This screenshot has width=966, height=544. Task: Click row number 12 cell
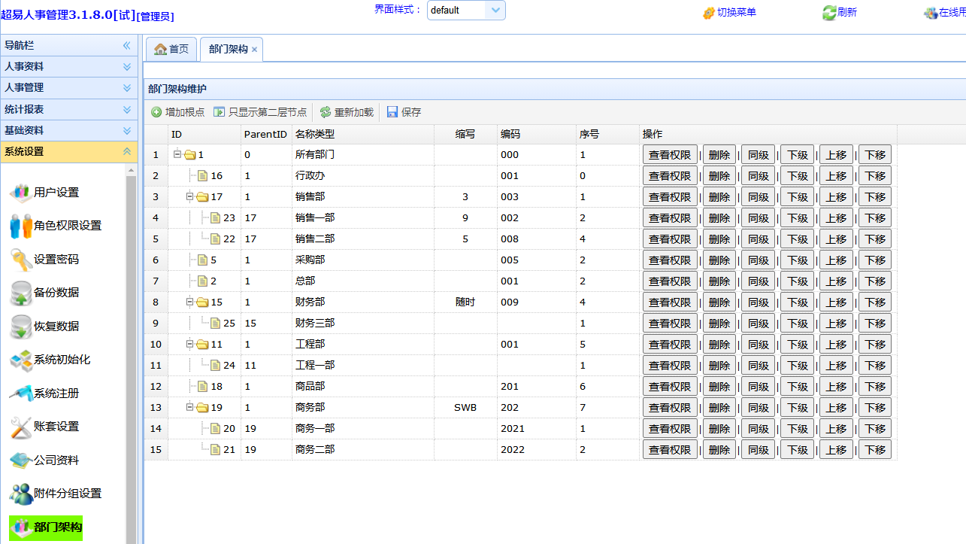point(156,387)
